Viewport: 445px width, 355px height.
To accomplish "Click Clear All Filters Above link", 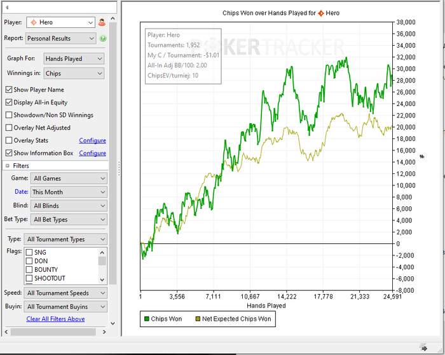I will (55, 319).
